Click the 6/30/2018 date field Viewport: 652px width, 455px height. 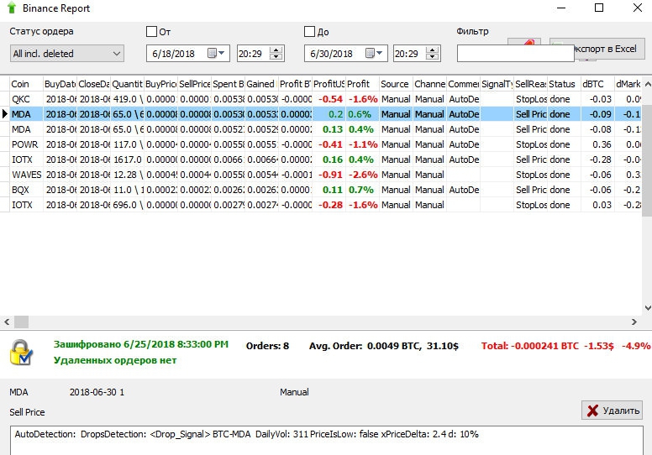(346, 54)
